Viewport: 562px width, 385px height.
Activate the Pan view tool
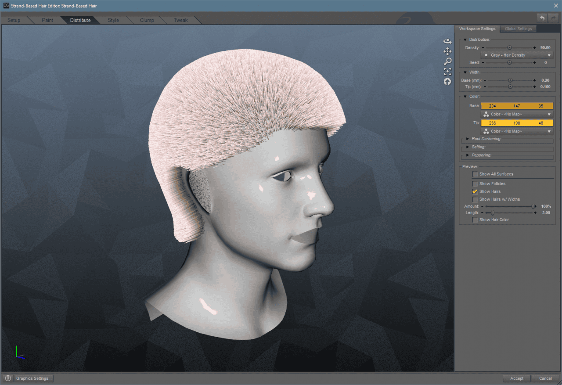pos(447,51)
